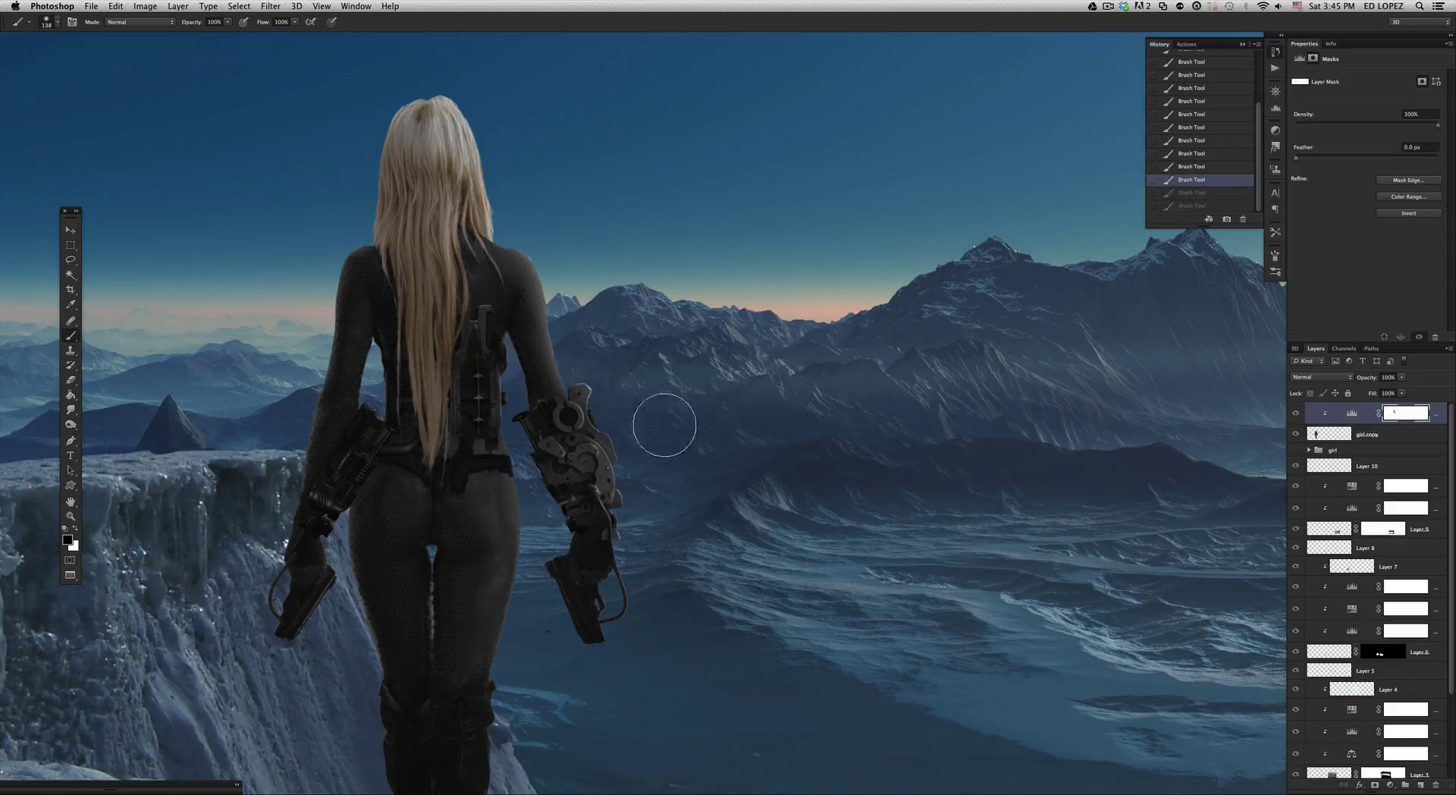Expand the girl layer group
The height and width of the screenshot is (795, 1456).
point(1309,450)
